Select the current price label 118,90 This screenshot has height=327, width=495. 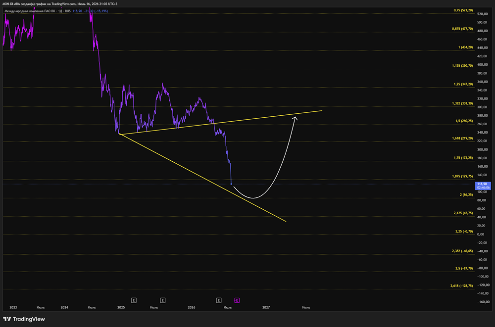click(482, 184)
